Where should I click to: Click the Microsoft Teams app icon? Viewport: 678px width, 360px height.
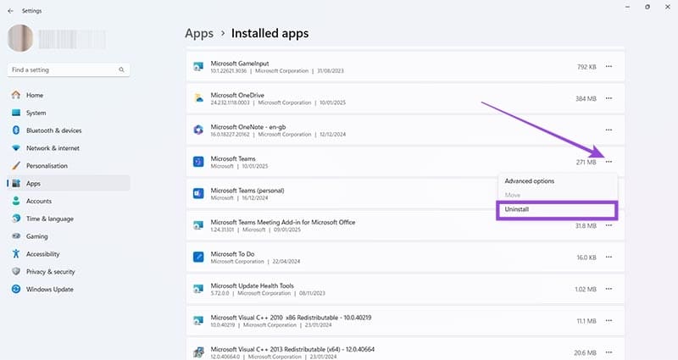coord(198,162)
